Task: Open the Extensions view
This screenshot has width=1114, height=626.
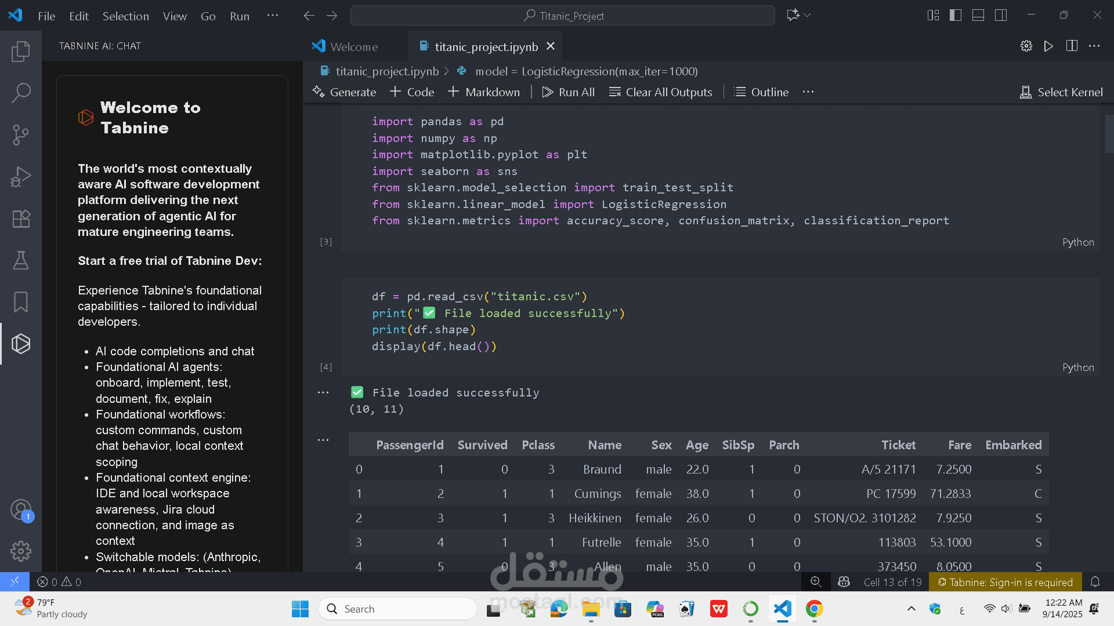Action: [x=21, y=219]
